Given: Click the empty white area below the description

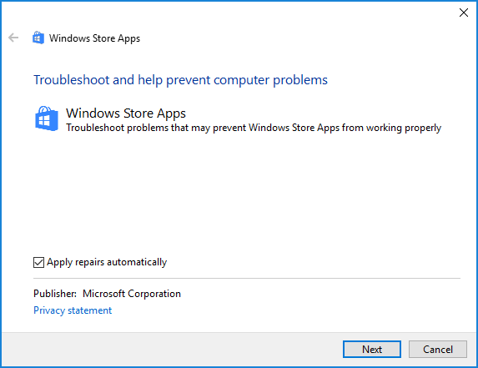Looking at the screenshot, I should [x=244, y=192].
